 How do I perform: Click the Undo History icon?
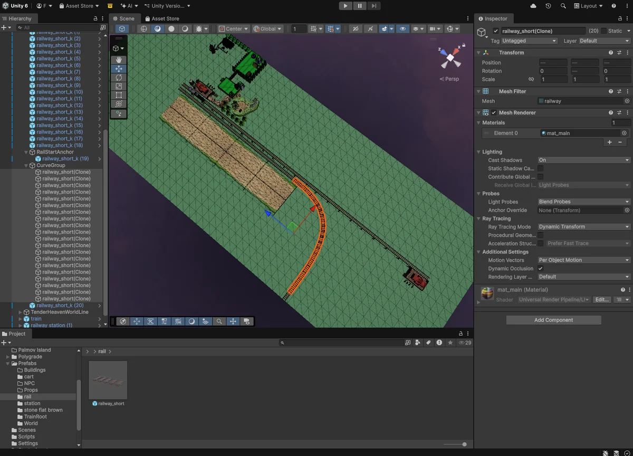coord(548,6)
